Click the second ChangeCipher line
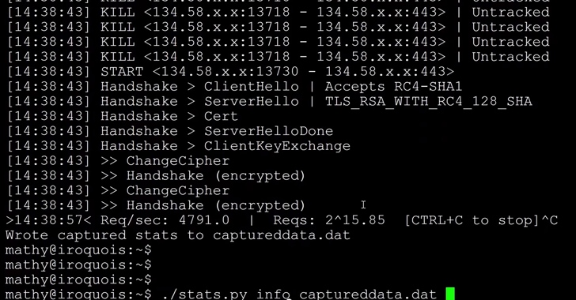This screenshot has width=576, height=300. coord(119,191)
